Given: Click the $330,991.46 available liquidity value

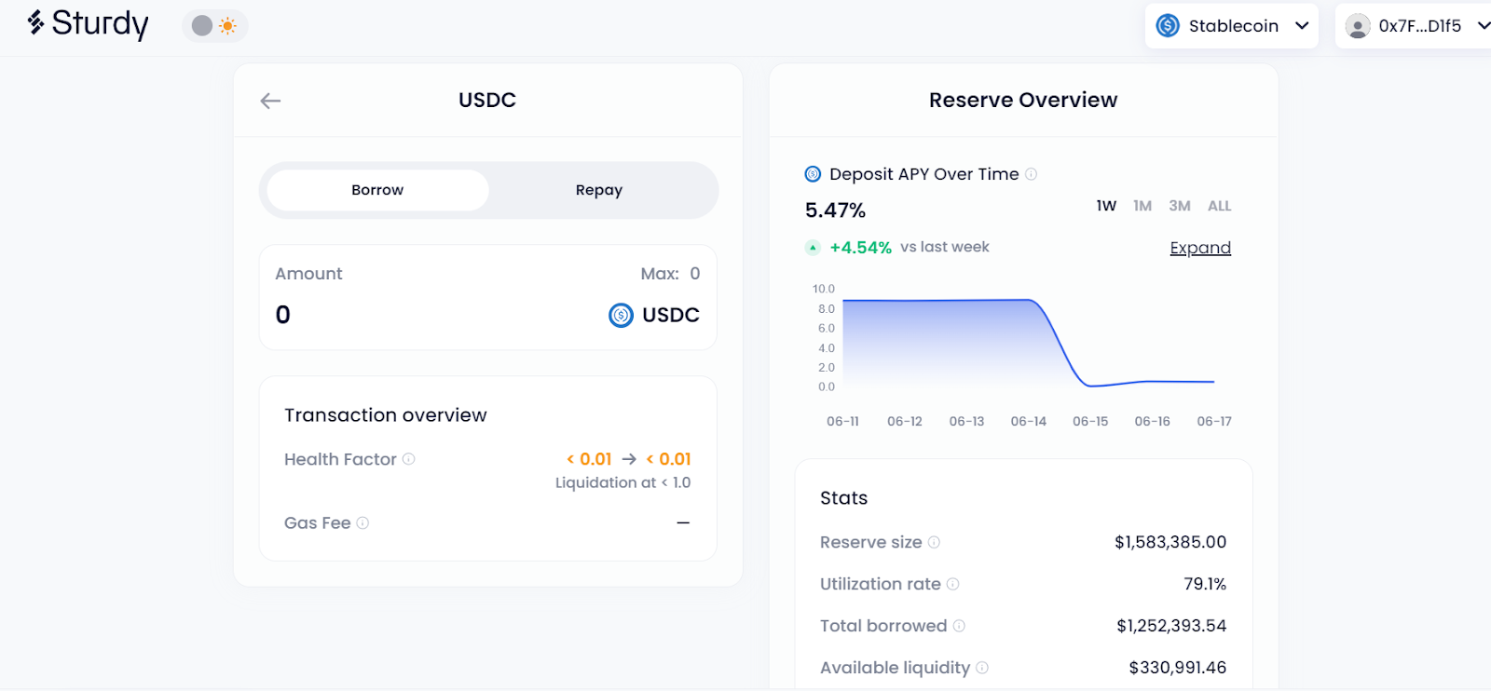Looking at the screenshot, I should pyautogui.click(x=1177, y=668).
